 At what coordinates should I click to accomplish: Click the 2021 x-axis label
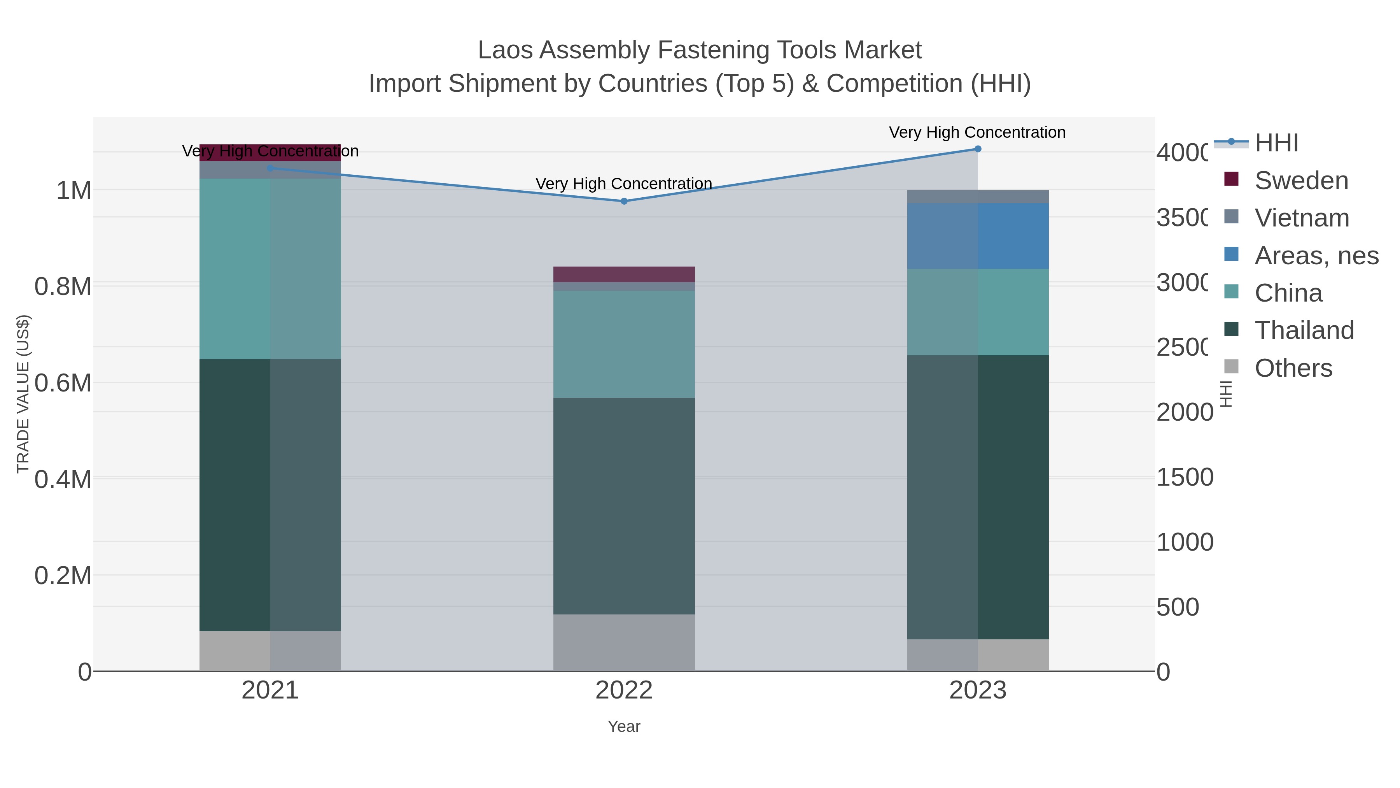click(x=270, y=691)
